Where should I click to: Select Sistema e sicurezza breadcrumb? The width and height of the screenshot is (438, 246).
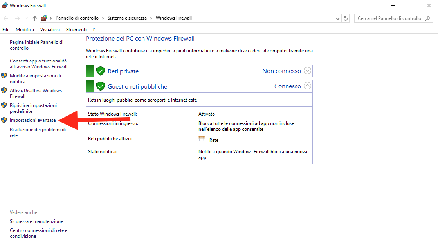(127, 18)
